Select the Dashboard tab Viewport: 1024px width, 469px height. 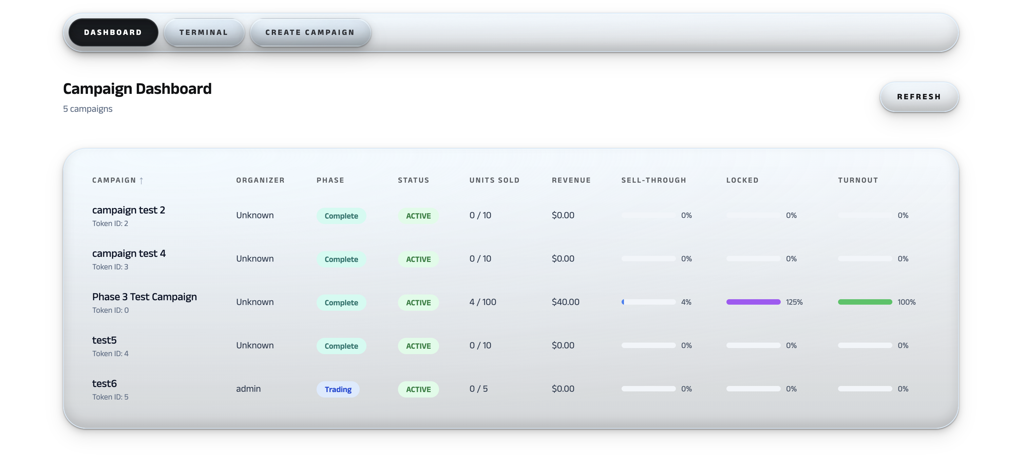coord(113,33)
